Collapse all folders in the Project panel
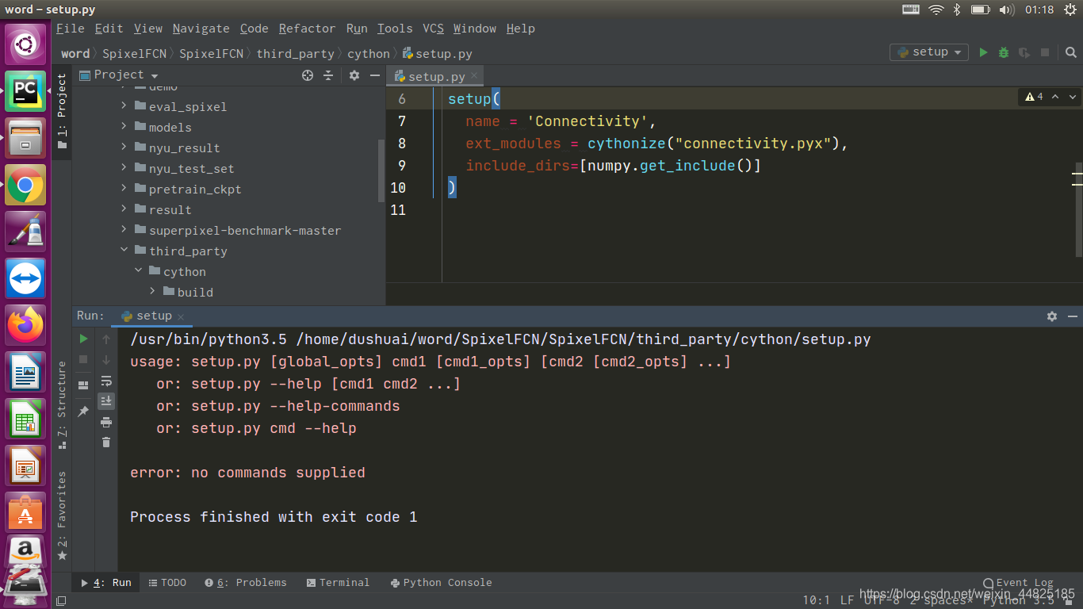1083x609 pixels. 328,75
